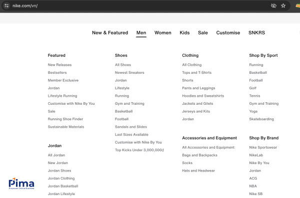View All Clothing
The width and height of the screenshot is (300, 198).
click(x=191, y=65)
